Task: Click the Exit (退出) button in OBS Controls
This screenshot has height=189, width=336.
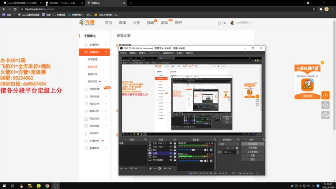Action: tap(253, 160)
